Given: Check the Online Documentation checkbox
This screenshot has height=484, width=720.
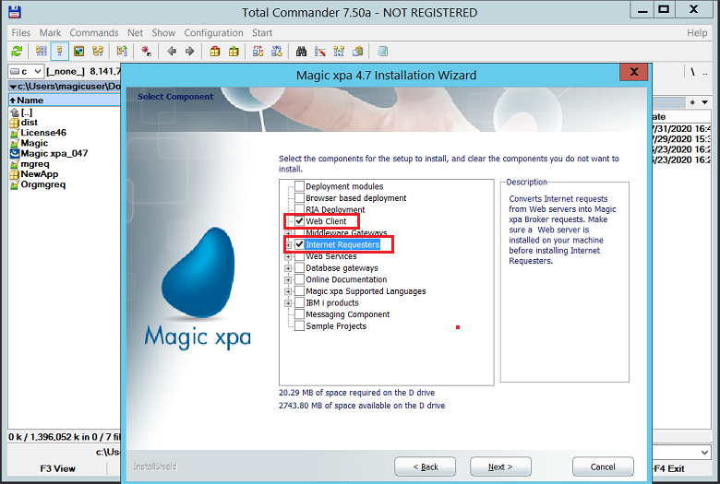Looking at the screenshot, I should point(299,279).
